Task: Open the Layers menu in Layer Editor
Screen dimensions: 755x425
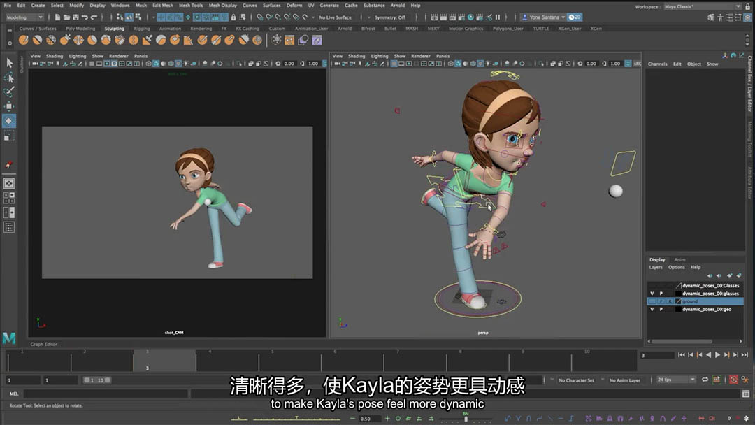Action: pyautogui.click(x=655, y=267)
